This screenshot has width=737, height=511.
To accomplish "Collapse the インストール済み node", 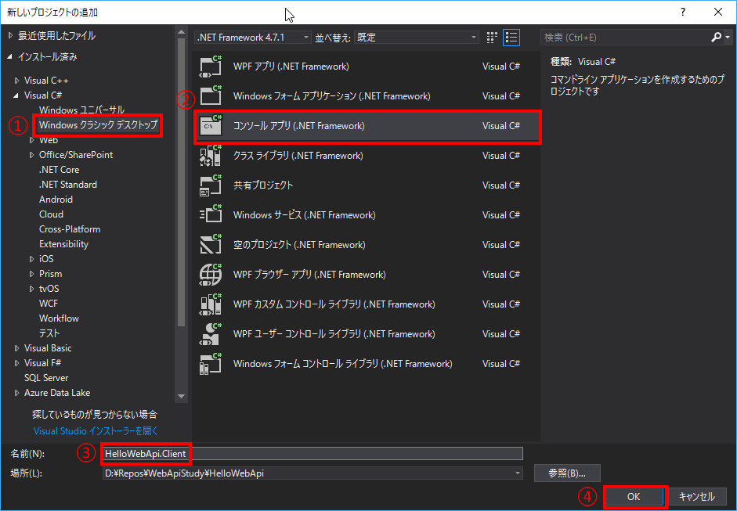I will pyautogui.click(x=10, y=57).
